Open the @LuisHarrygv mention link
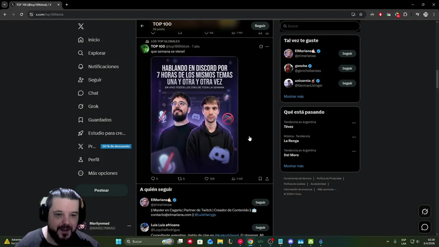 pyautogui.click(x=205, y=215)
